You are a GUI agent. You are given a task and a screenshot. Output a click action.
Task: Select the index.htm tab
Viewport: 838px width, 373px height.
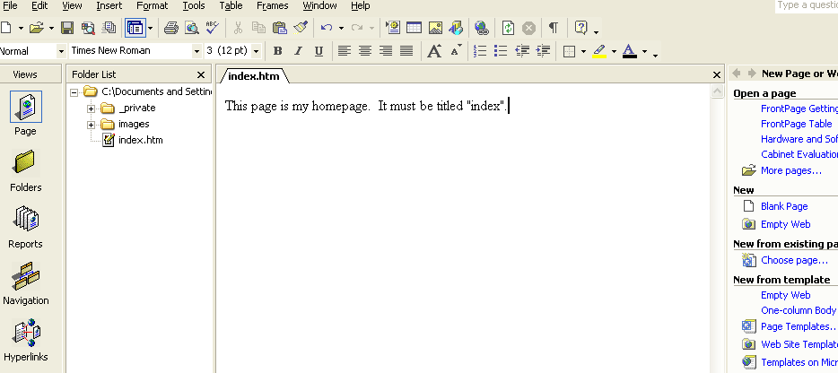pyautogui.click(x=251, y=75)
